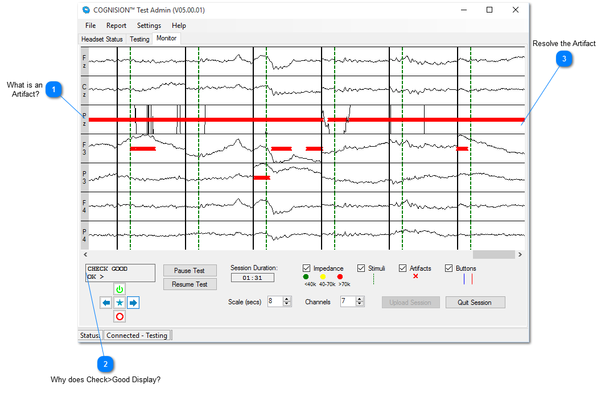Viewport: 605px width, 393px height.
Task: Switch to the Headset Status tab
Action: (102, 39)
